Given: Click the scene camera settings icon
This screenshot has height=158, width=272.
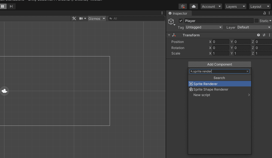Looking at the screenshot, I should click(81, 18).
